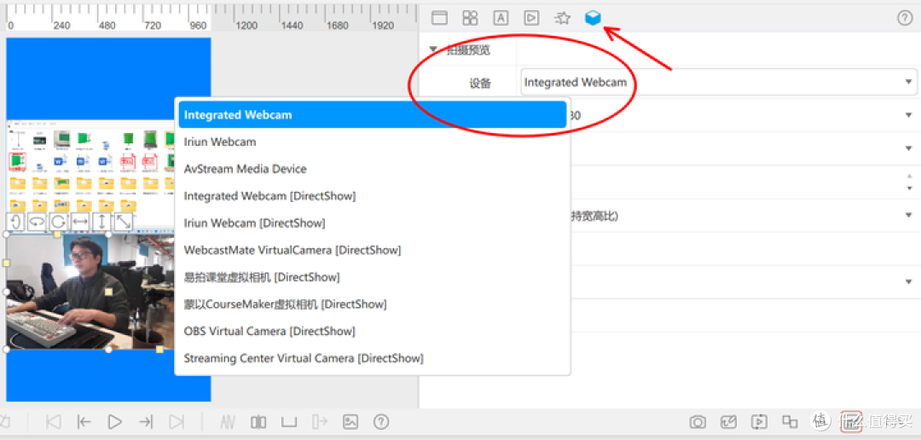Click the first rotate icon above webcam frame
The height and width of the screenshot is (440, 921).
(x=16, y=222)
